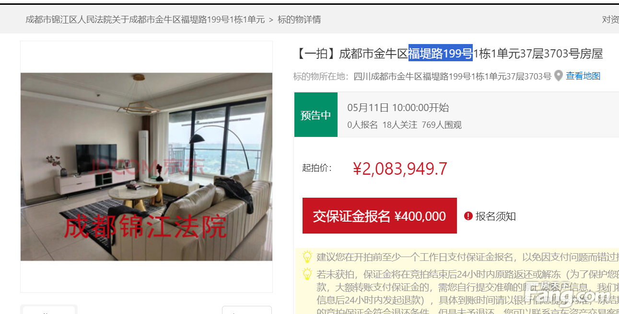Click the highlighted 福堤路199号 text in title
The height and width of the screenshot is (314, 619).
(440, 54)
